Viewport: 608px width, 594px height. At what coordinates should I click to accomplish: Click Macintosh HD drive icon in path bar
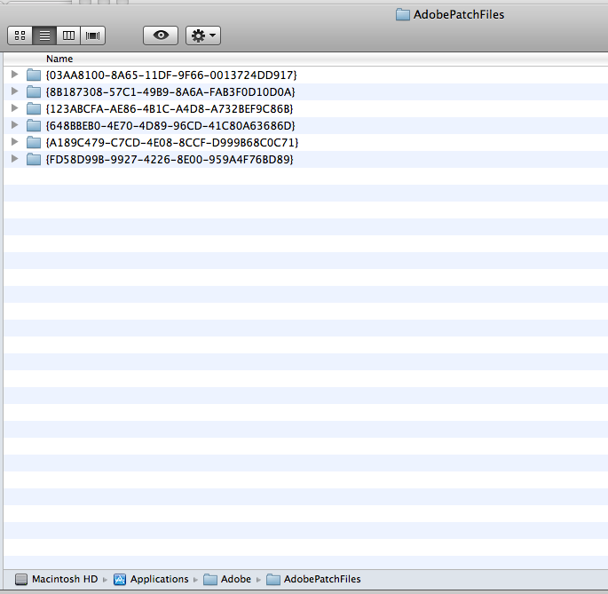(x=21, y=580)
